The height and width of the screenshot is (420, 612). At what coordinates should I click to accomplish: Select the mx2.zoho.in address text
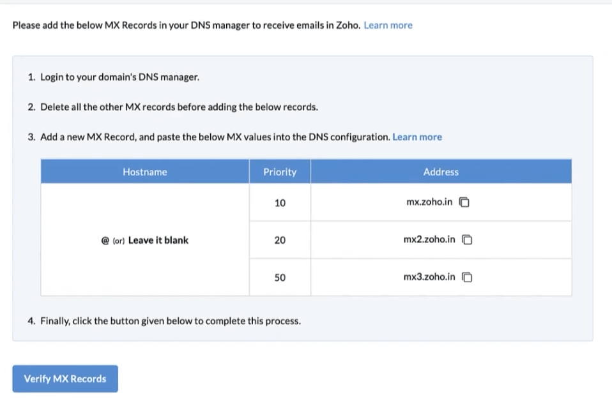point(429,239)
